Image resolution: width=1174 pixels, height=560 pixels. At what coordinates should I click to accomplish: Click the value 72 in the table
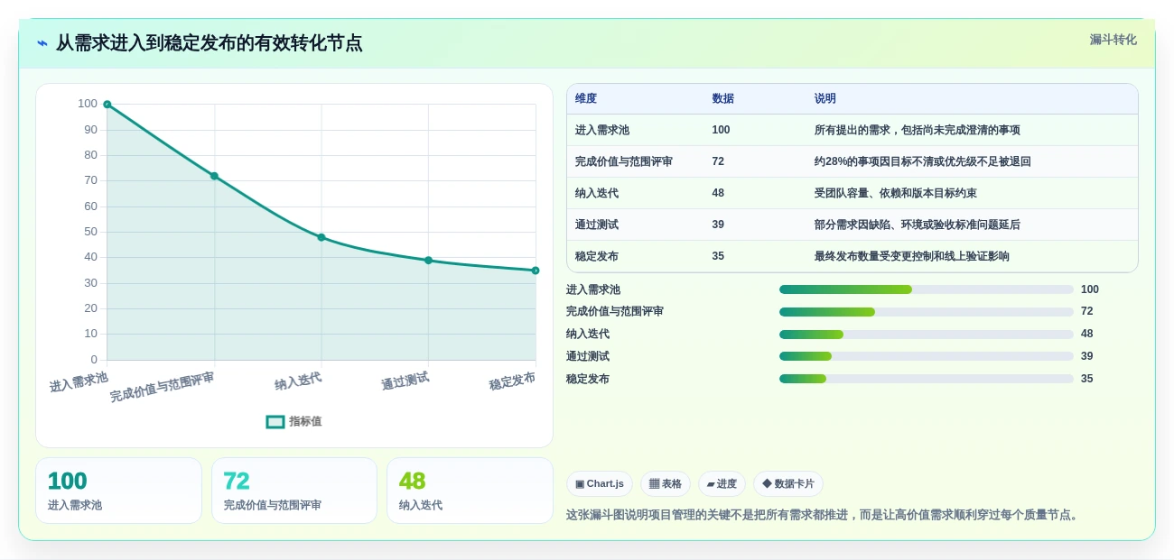pos(718,161)
